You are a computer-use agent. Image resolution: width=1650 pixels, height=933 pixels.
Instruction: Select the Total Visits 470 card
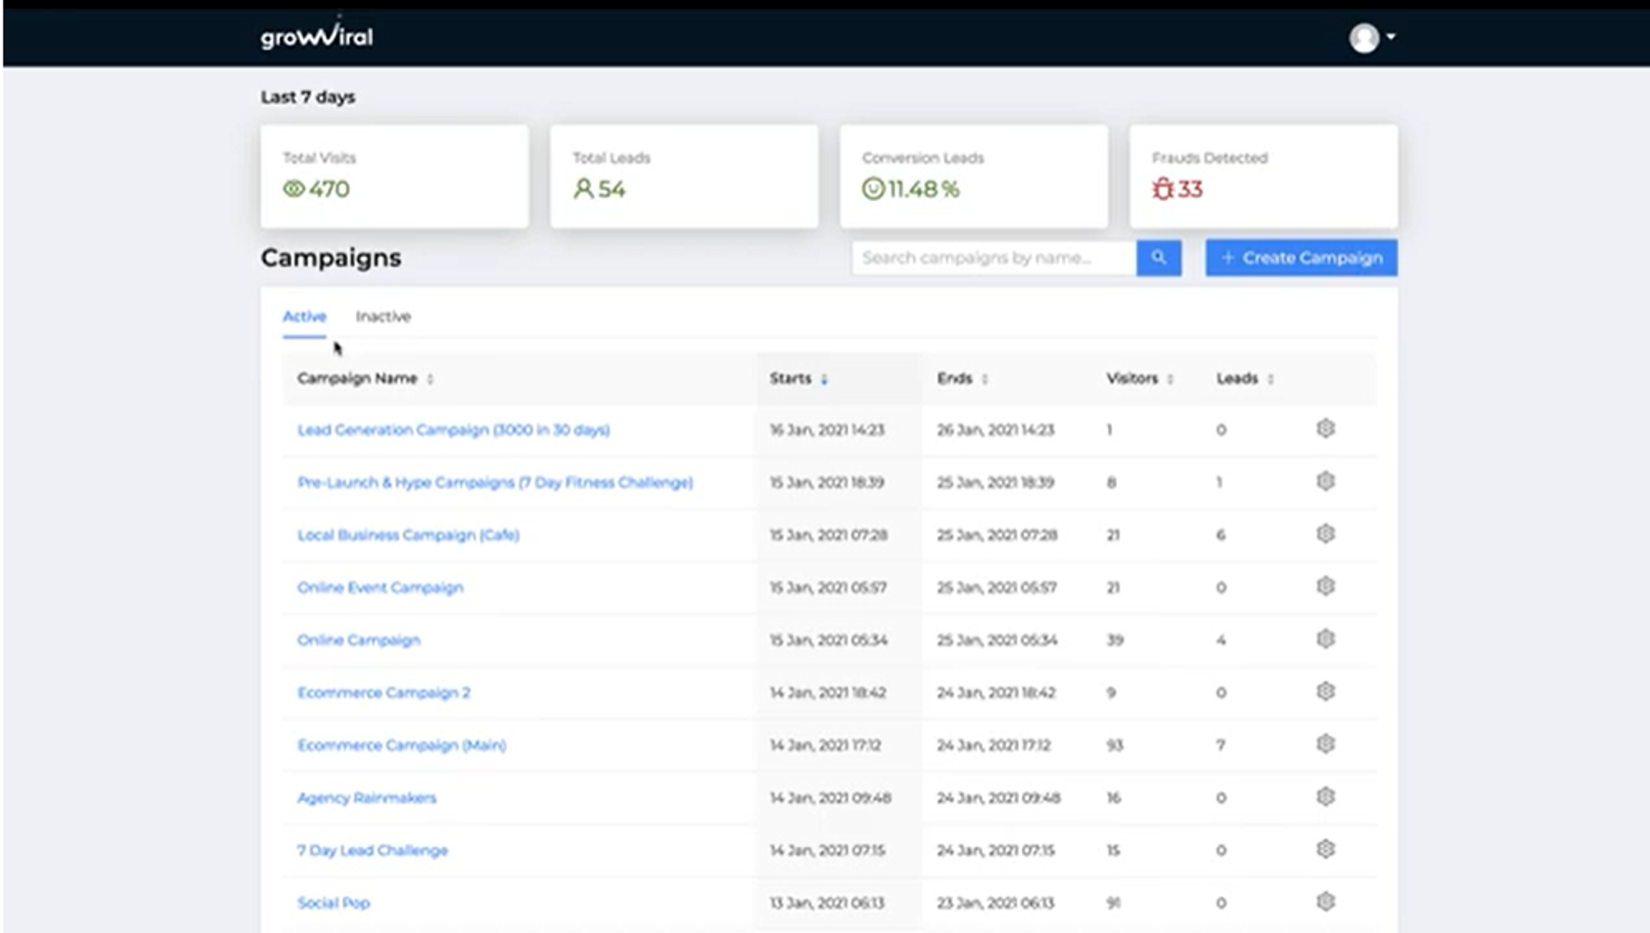click(394, 176)
